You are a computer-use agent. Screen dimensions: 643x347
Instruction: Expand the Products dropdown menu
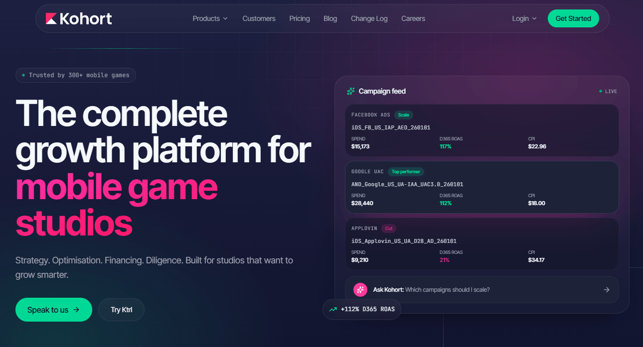(x=210, y=18)
